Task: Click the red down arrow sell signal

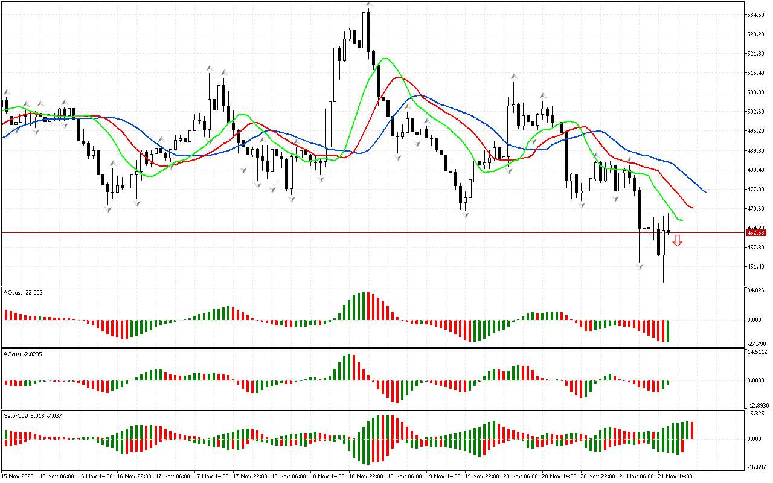Action: pos(678,241)
